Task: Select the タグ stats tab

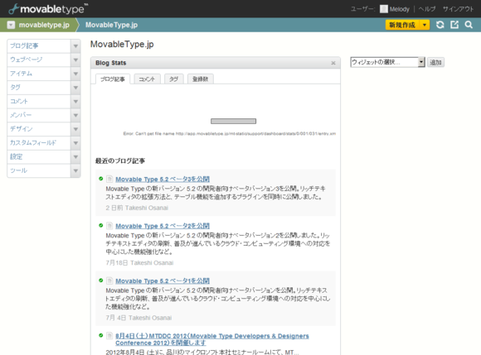Action: click(x=173, y=79)
